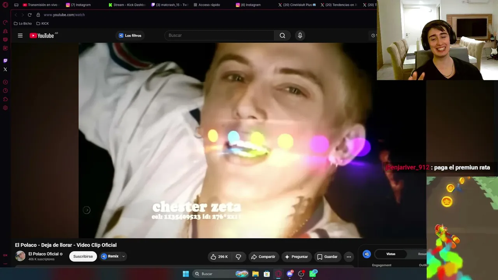Open File Explorer from the taskbar

point(255,274)
